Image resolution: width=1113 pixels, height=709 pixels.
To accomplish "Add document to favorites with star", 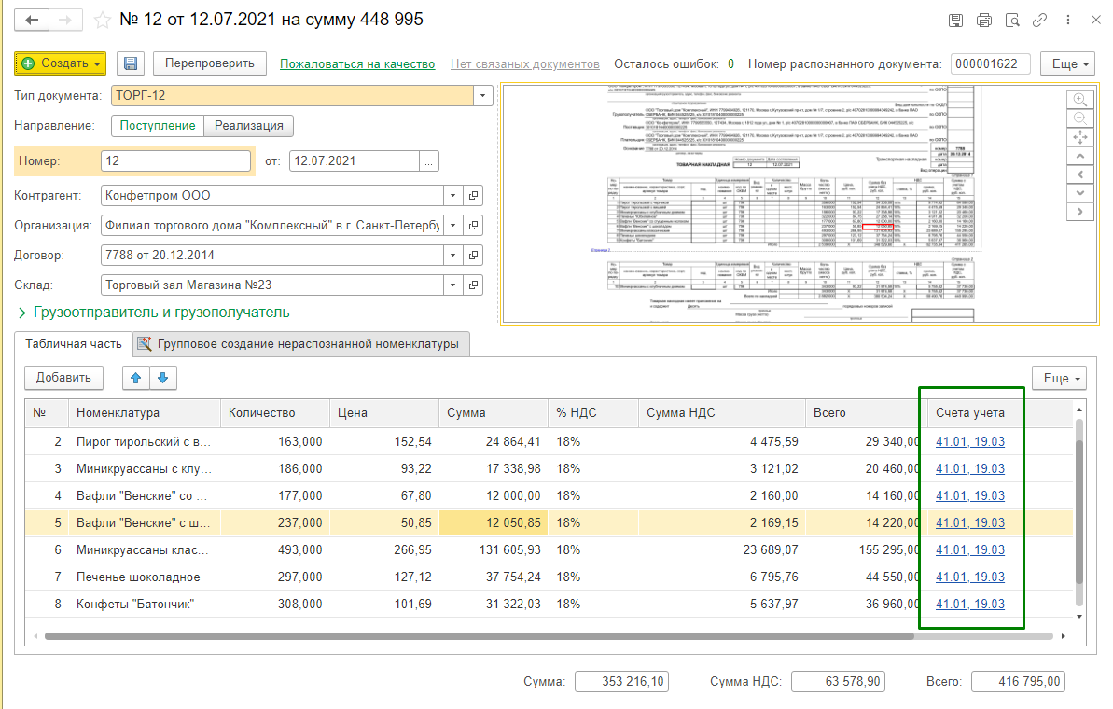I will point(104,20).
